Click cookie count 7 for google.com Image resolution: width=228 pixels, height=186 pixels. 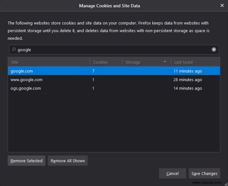[93, 71]
